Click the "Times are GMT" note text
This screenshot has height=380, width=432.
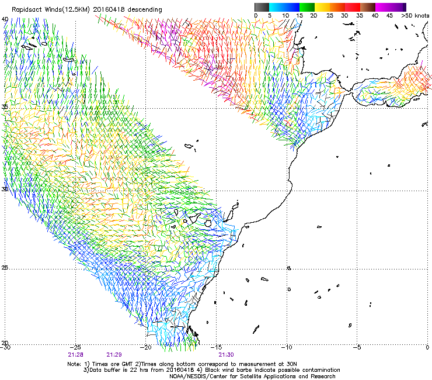coord(112,364)
